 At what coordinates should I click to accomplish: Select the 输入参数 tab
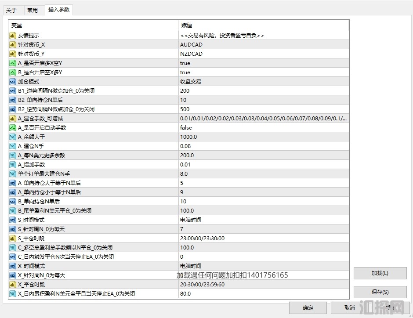[x=59, y=10]
